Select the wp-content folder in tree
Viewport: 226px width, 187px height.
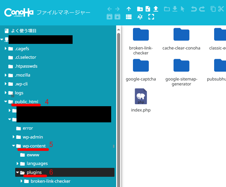pyautogui.click(x=31, y=146)
